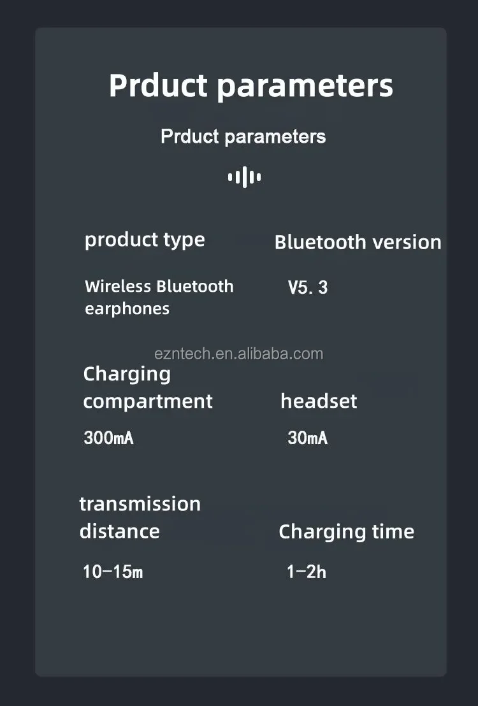Image resolution: width=478 pixels, height=706 pixels.
Task: Click the word "earphones"
Action: 127,309
